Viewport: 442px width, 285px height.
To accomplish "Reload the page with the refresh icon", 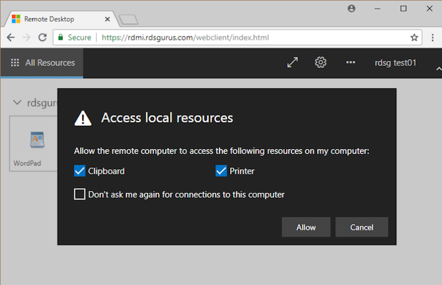I will click(42, 37).
